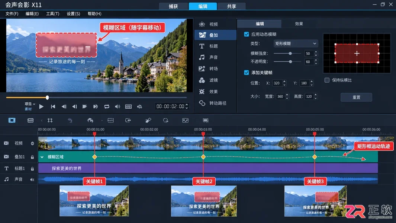Open the 文件(F) menu
This screenshot has width=396, height=223.
12,14
